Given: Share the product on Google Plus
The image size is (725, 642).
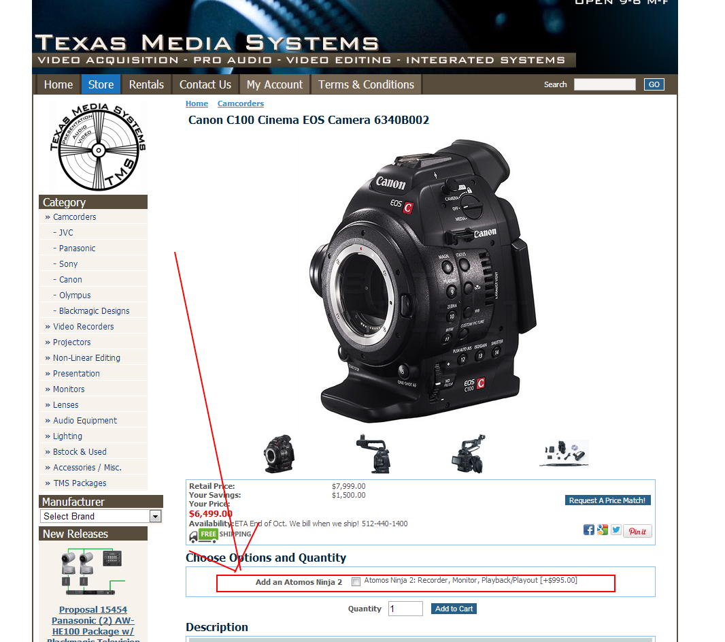Looking at the screenshot, I should click(x=602, y=530).
